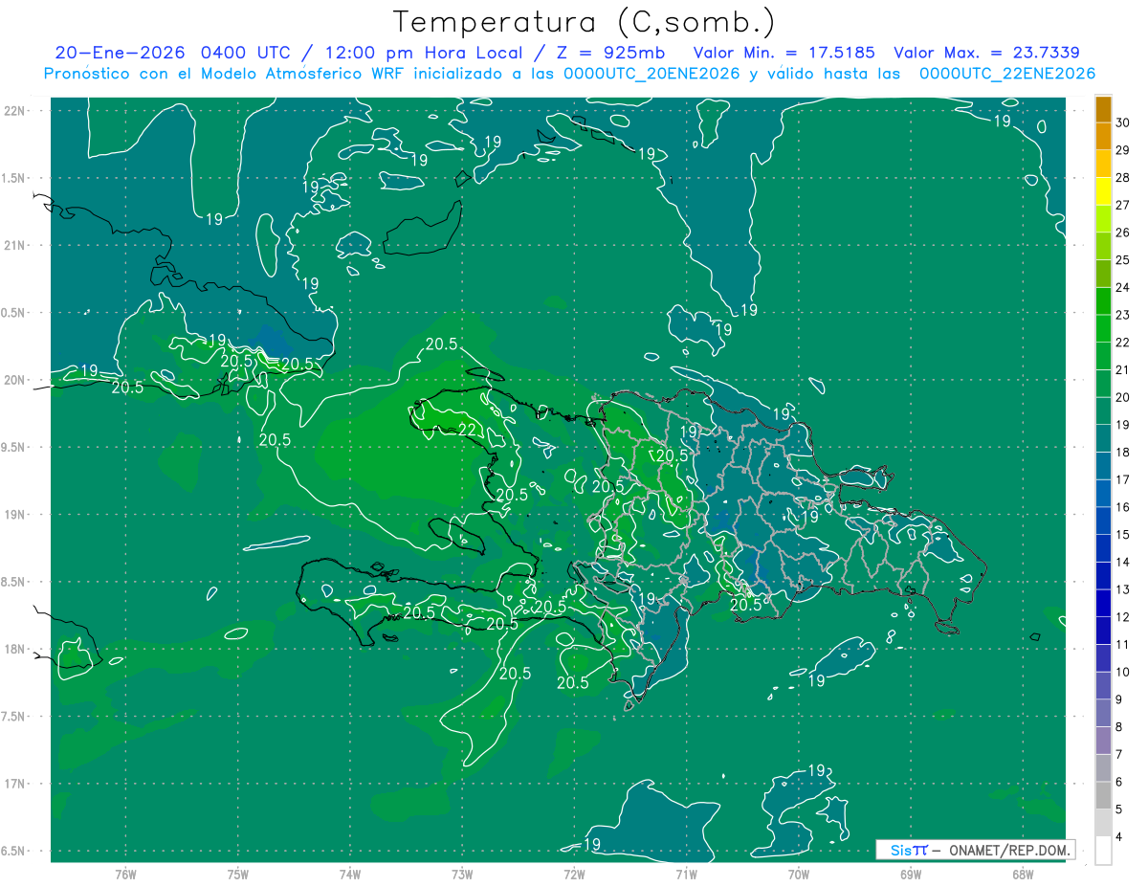The image size is (1148, 887).
Task: Click the '71W' longitude axis label
Action: point(686,874)
